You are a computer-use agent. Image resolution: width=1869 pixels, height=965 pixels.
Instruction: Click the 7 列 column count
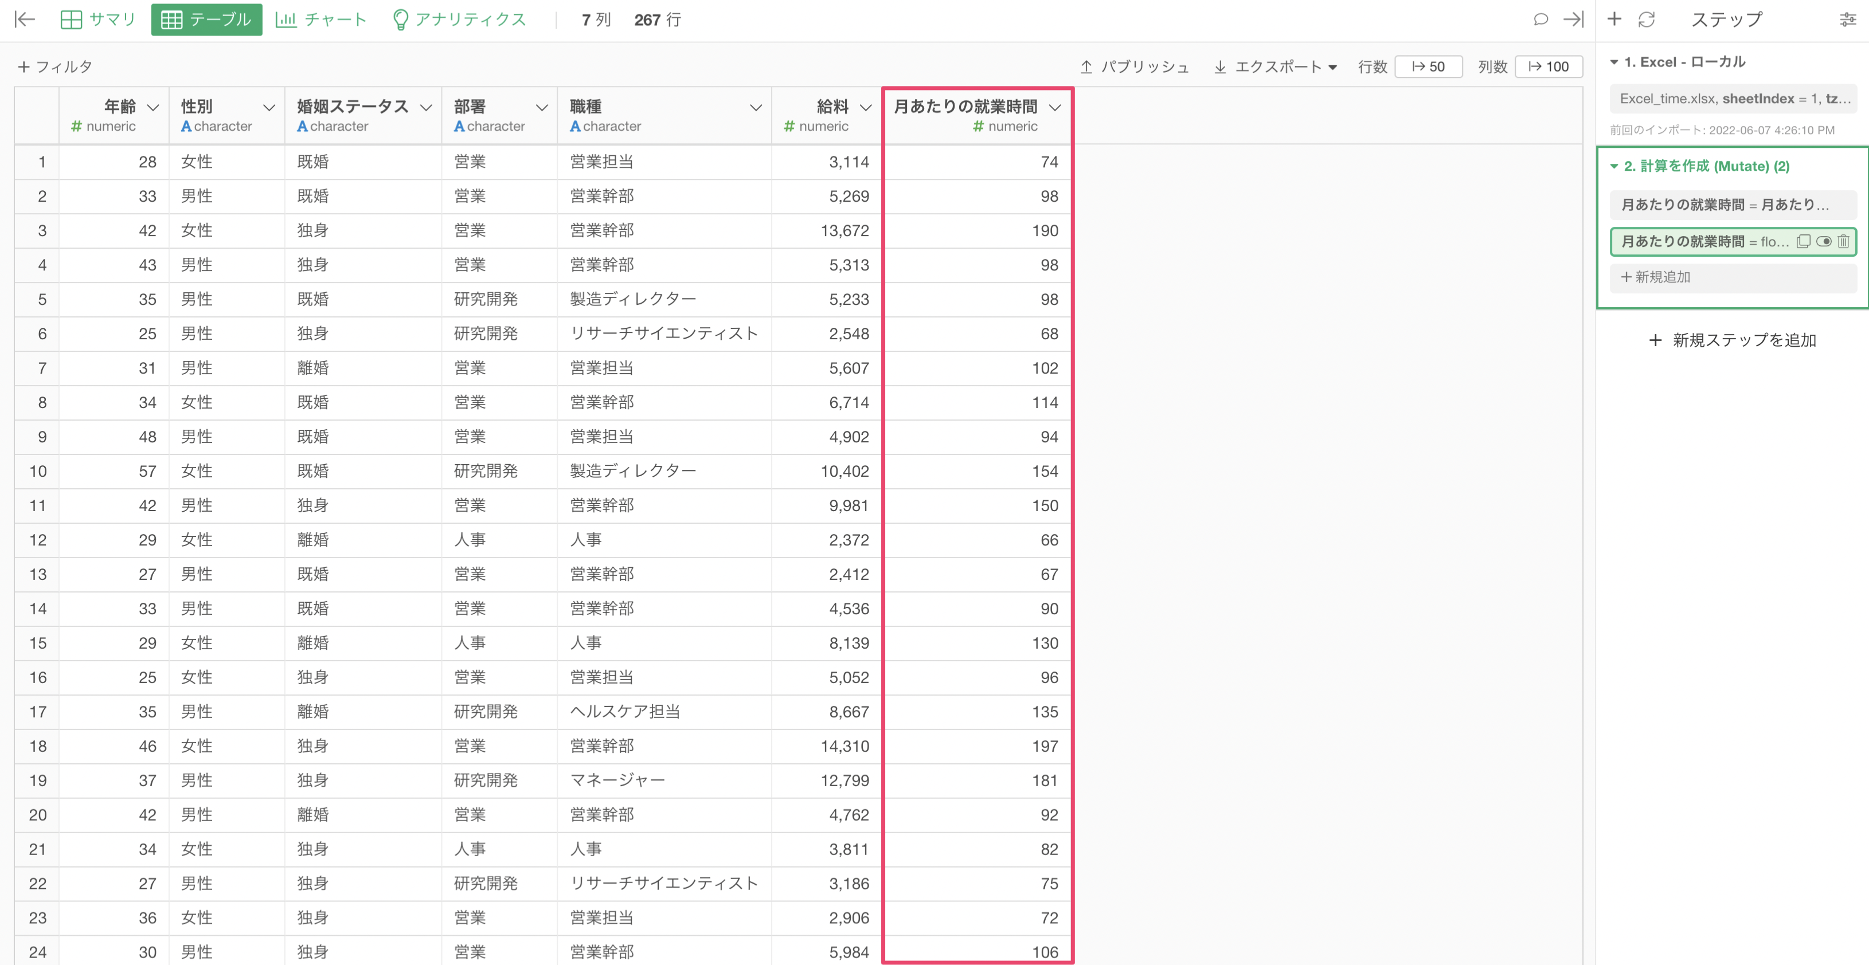pyautogui.click(x=596, y=19)
